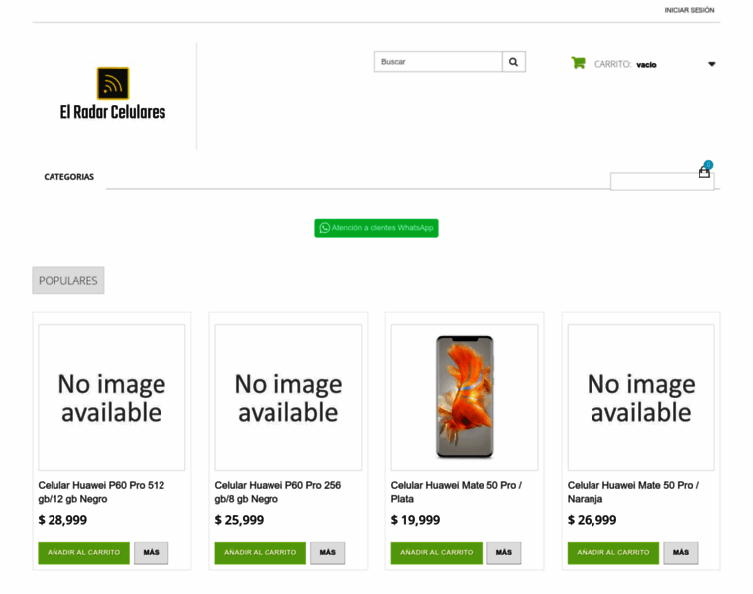Open Celular Huawei Mate 50 Pro / Naranja title

(633, 492)
